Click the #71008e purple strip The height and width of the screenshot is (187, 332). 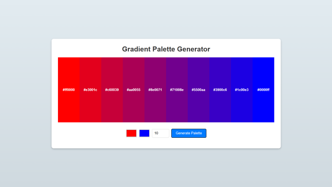pyautogui.click(x=177, y=90)
